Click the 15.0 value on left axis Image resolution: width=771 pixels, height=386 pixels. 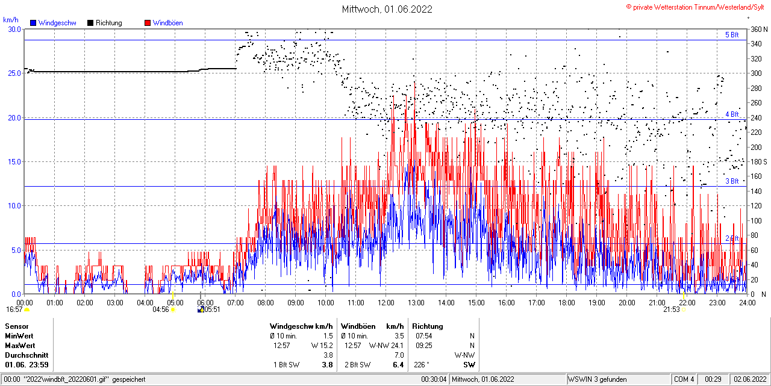point(14,161)
